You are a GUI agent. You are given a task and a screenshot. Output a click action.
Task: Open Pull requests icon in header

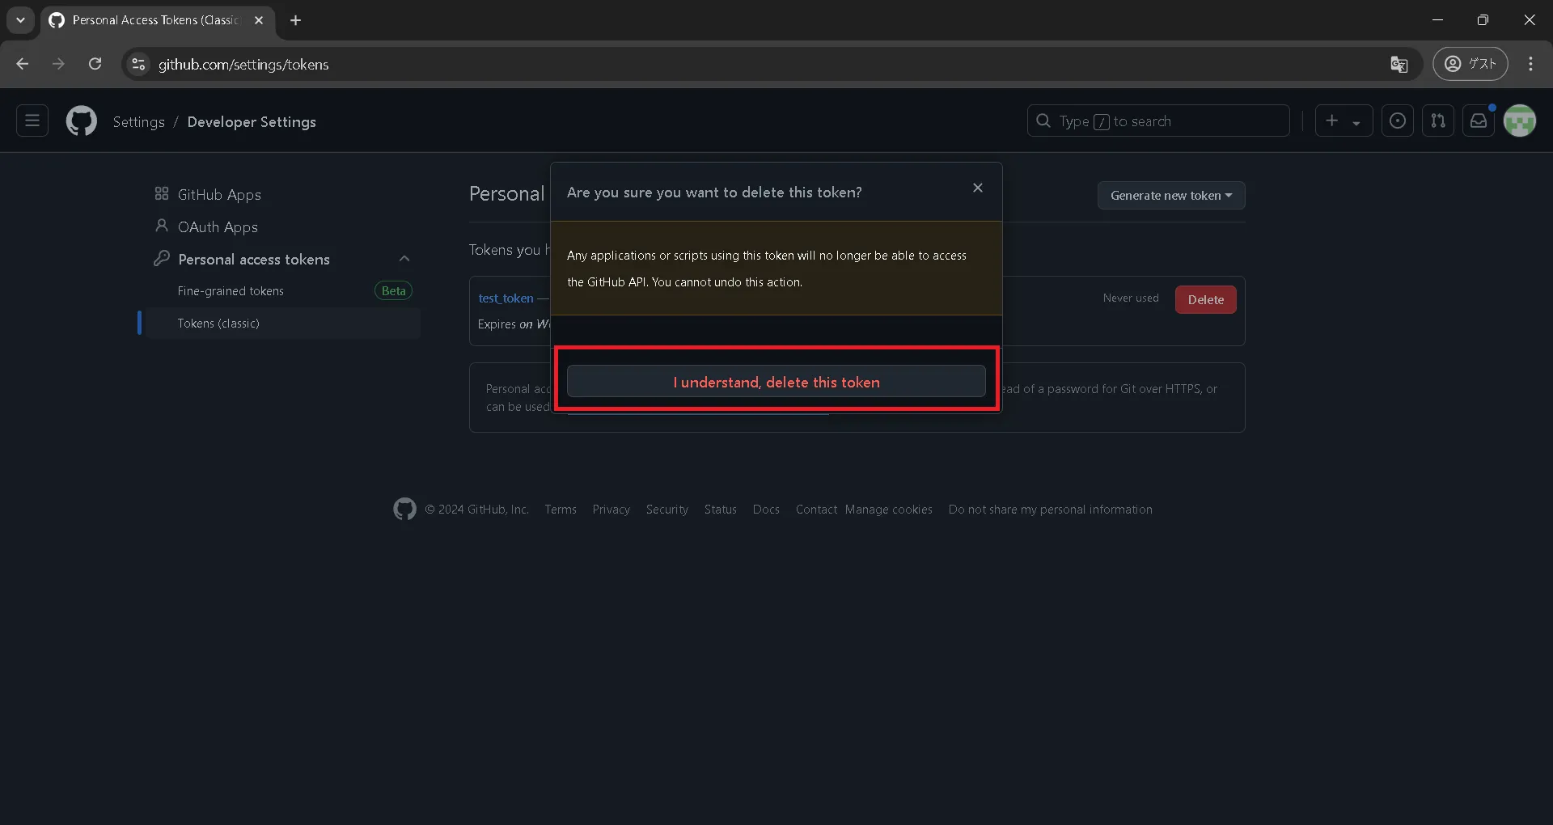(x=1437, y=121)
